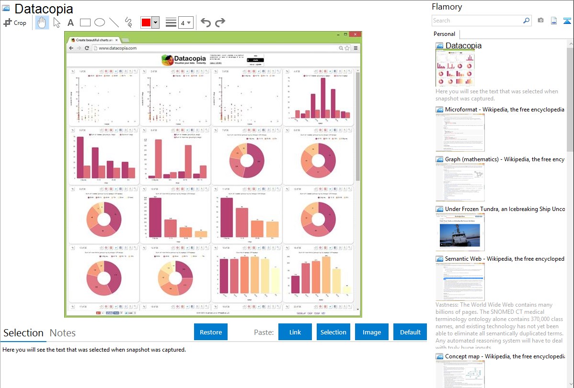The width and height of the screenshot is (574, 388).
Task: Click the window icon beside Semantic Web
Action: coord(439,259)
